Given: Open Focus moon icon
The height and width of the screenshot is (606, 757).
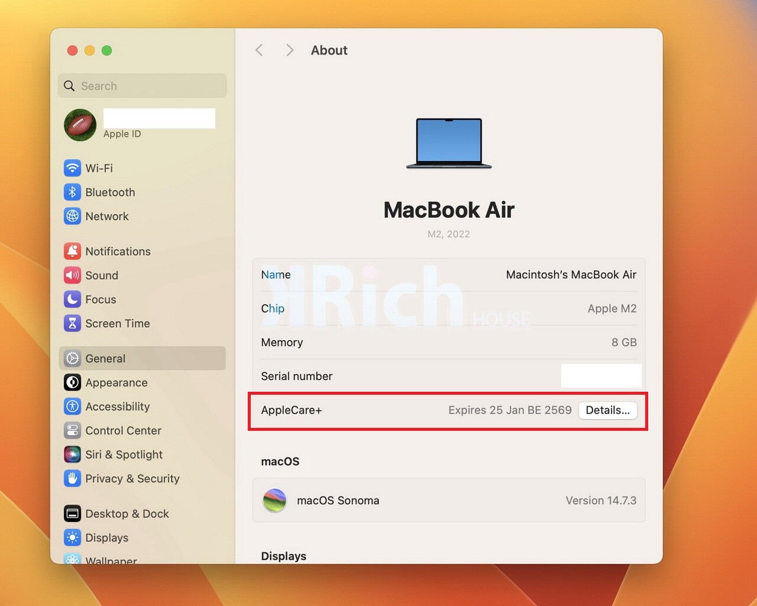Looking at the screenshot, I should click(72, 299).
